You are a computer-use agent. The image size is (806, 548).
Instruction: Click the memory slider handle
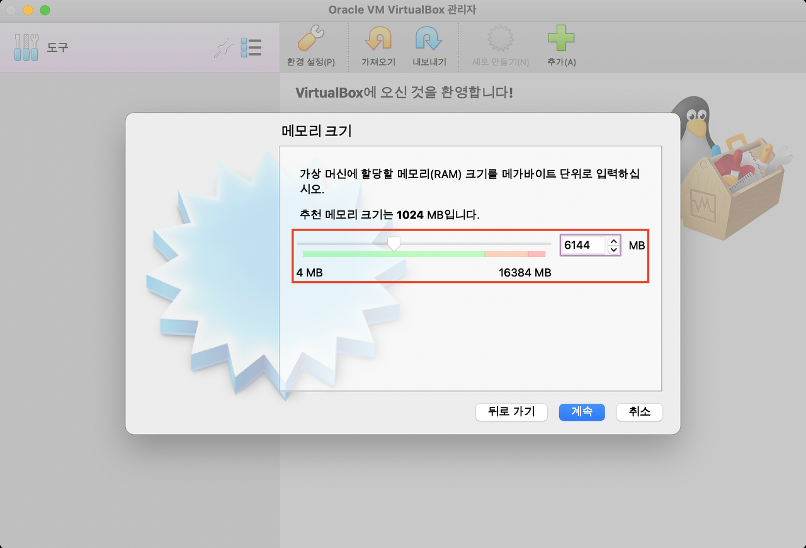[x=394, y=244]
